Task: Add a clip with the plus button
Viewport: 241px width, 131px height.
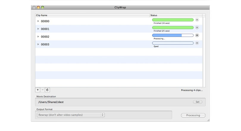Action: (x=38, y=90)
